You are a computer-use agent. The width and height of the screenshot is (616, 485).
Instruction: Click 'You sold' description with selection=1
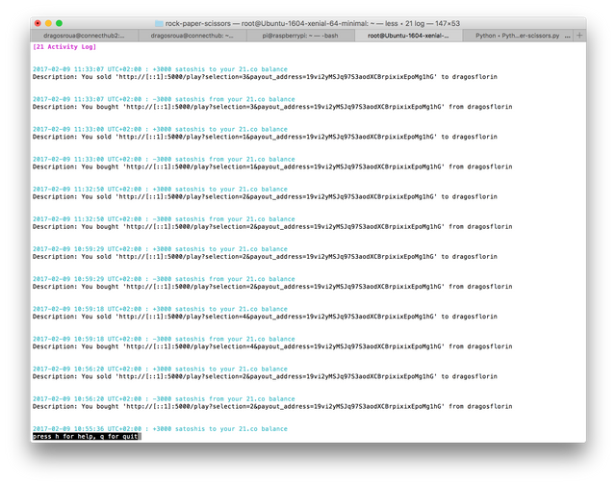265,137
